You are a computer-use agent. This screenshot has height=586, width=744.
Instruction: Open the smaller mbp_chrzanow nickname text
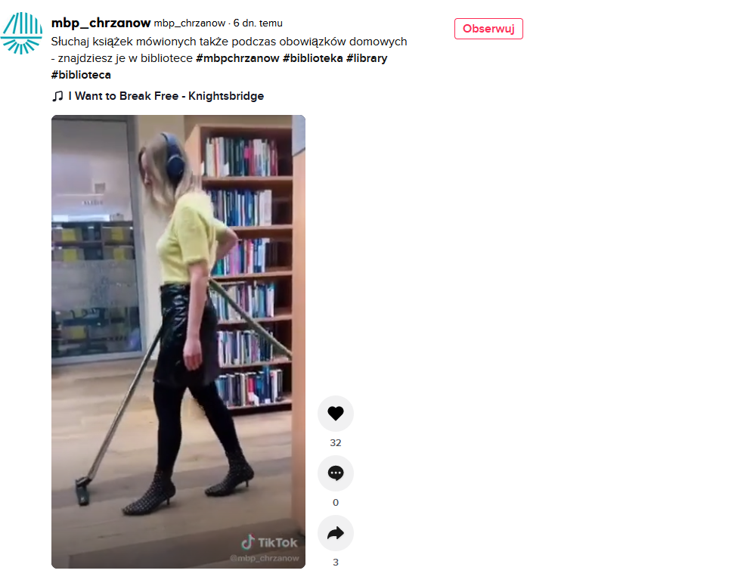click(x=189, y=23)
